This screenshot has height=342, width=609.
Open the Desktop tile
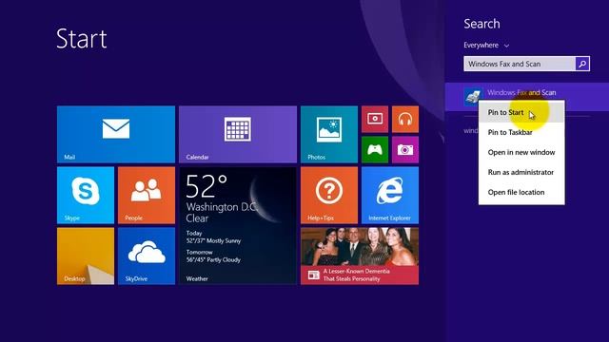(x=86, y=256)
